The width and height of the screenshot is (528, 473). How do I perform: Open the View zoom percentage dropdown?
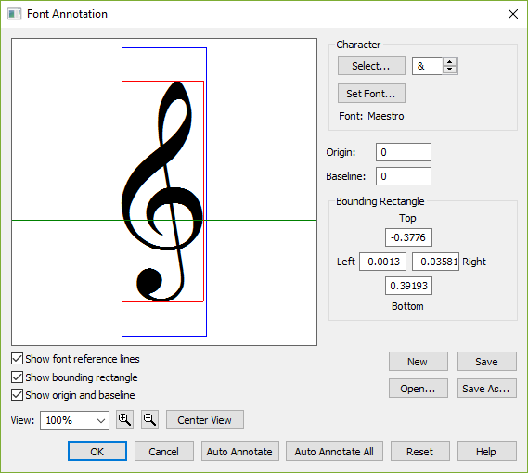[75, 420]
